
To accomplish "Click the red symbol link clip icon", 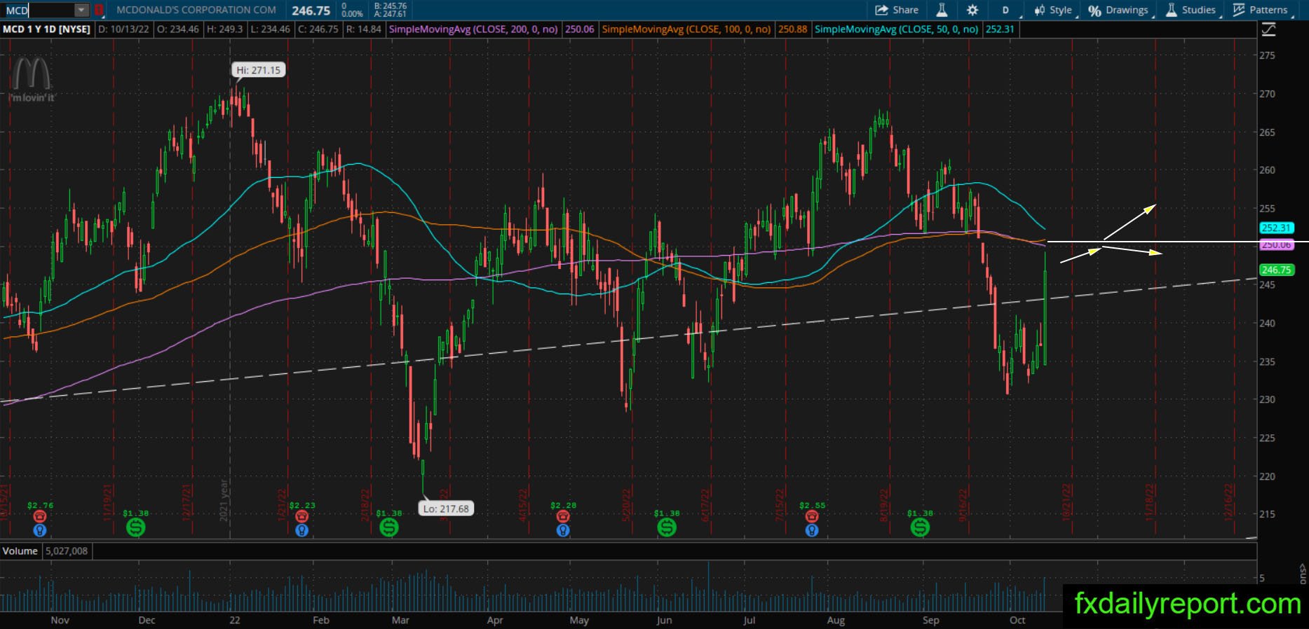I will pyautogui.click(x=99, y=11).
